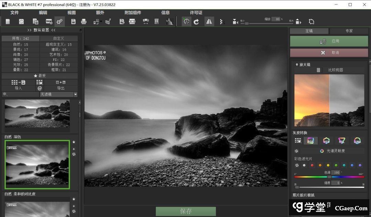Collapse the 默认设置 presets panel header

pos(41,30)
